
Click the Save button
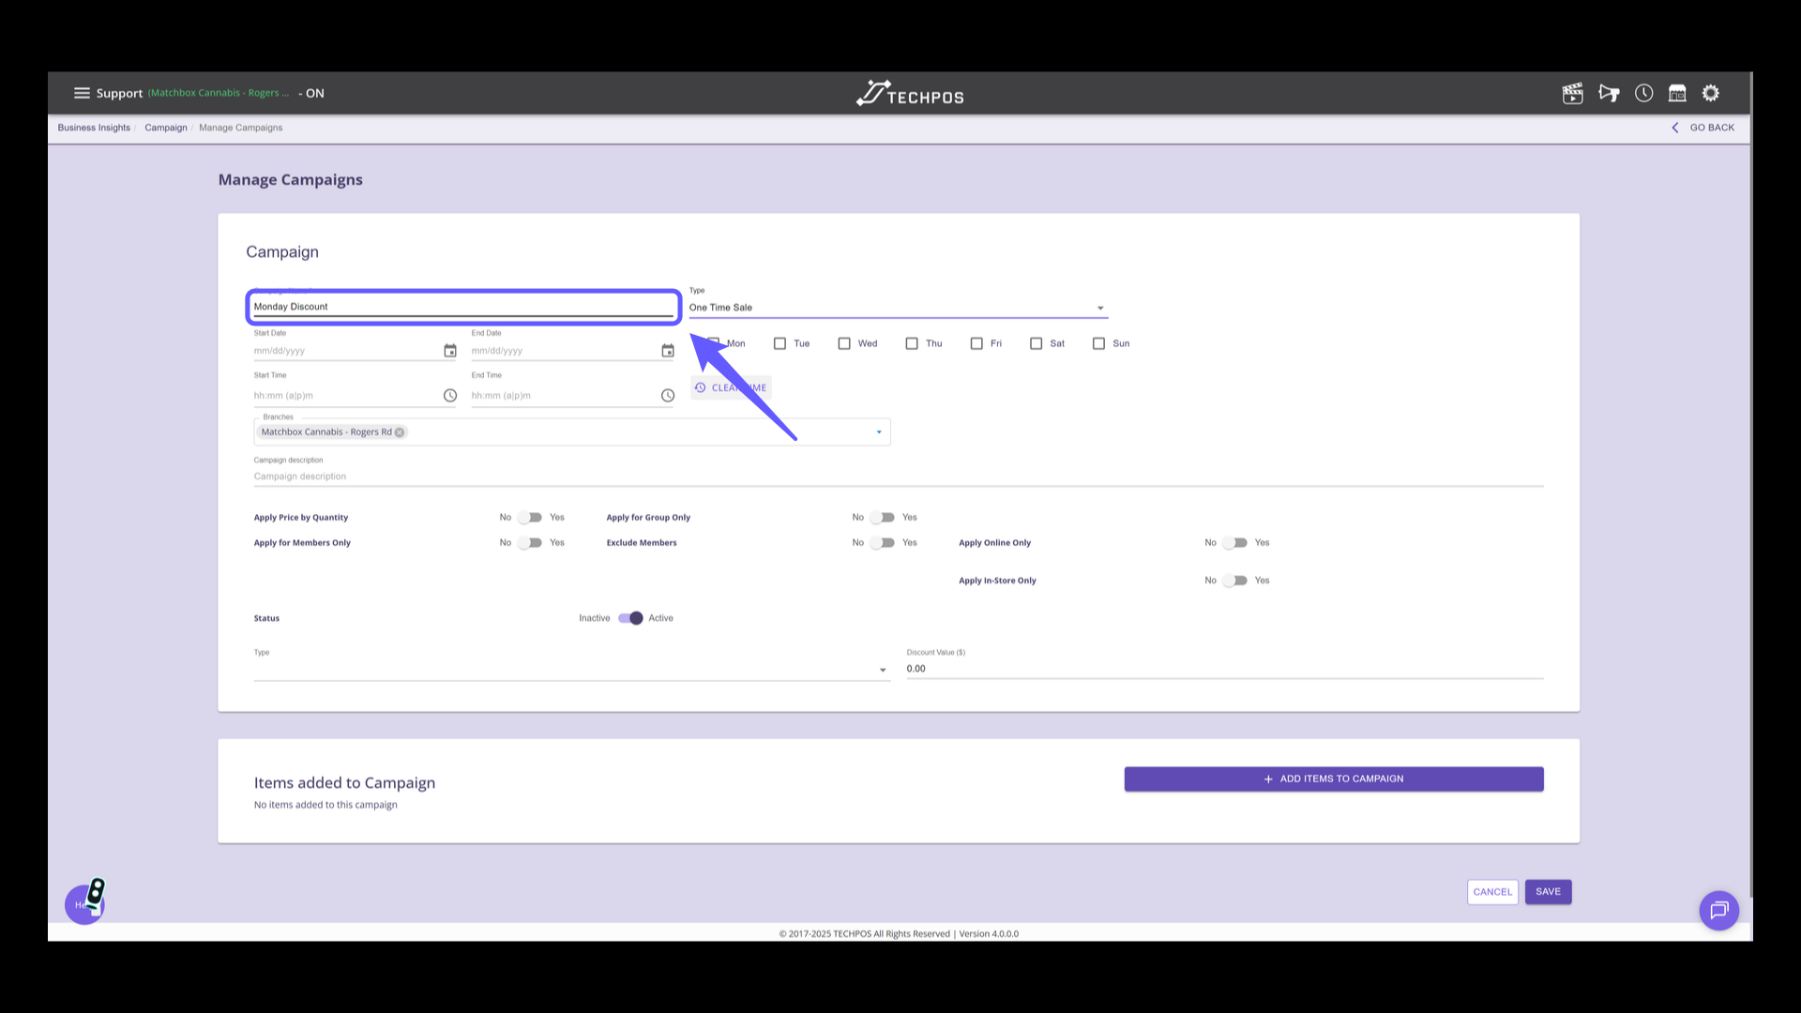click(1548, 892)
